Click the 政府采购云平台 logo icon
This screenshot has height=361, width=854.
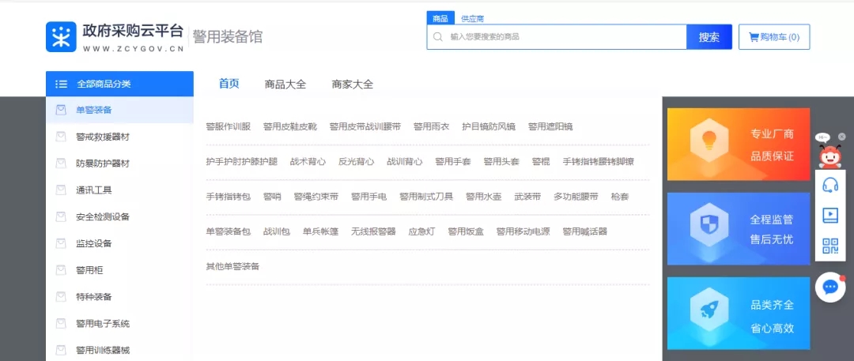click(x=60, y=36)
